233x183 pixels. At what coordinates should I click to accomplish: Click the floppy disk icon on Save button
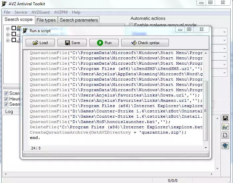point(67,43)
